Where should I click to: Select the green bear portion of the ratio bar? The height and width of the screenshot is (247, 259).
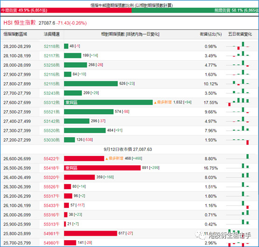(x=195, y=10)
